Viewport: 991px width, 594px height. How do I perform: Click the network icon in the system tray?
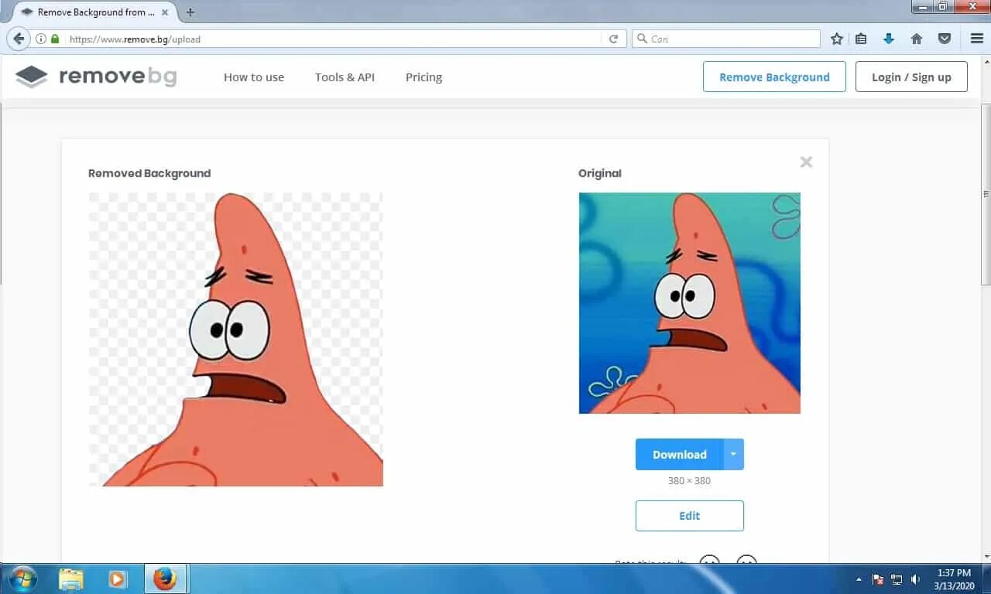897,579
